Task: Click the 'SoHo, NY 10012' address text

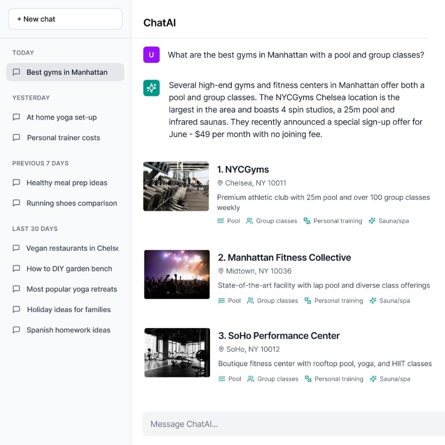Action: [253, 349]
